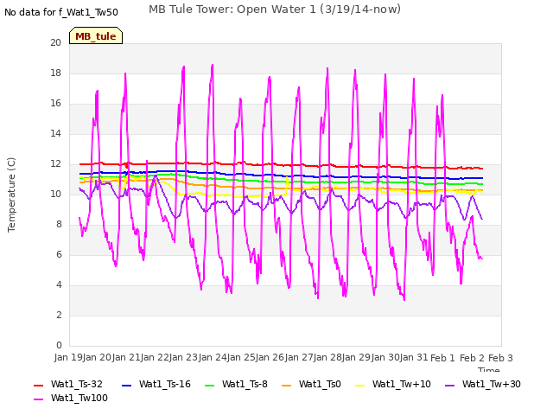Click the magenta Wat1_Tw100 legend swatch

[38, 399]
